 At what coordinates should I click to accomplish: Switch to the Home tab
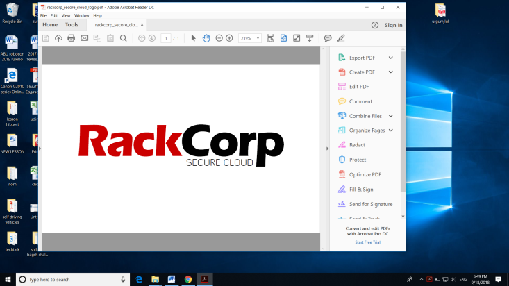(x=50, y=25)
